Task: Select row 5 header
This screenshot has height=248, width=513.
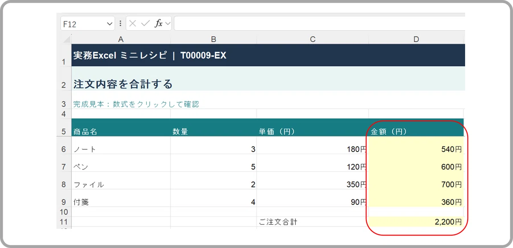Action: point(64,127)
